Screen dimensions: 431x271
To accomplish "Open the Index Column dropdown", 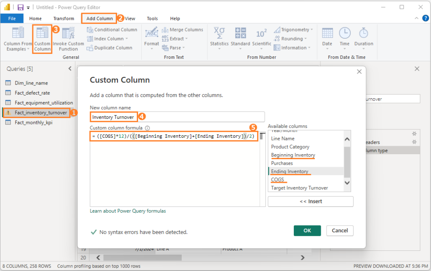I will pyautogui.click(x=127, y=39).
